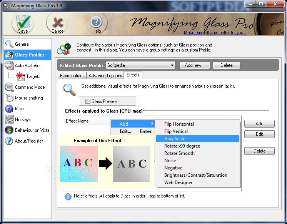Click the profiles icon beside description text
Screen dimensions: 287x224
coord(64,49)
